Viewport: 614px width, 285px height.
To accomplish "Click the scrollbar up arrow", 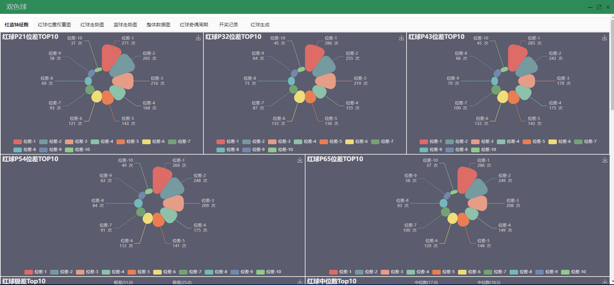I will click(612, 17).
